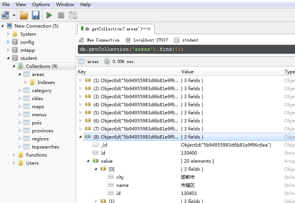Click the 0.006 sec. execution time
The height and width of the screenshot is (203, 295).
pyautogui.click(x=124, y=61)
